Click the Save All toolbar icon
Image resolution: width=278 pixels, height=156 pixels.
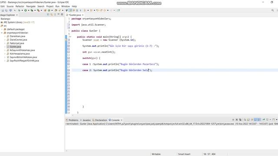pos(6,10)
